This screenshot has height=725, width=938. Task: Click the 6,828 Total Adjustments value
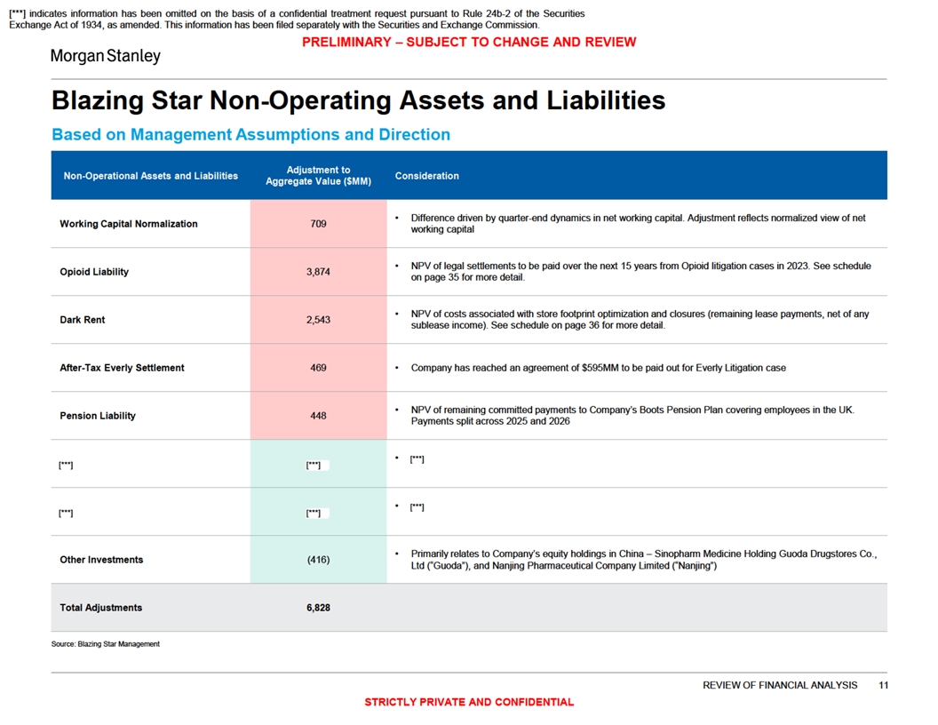318,608
